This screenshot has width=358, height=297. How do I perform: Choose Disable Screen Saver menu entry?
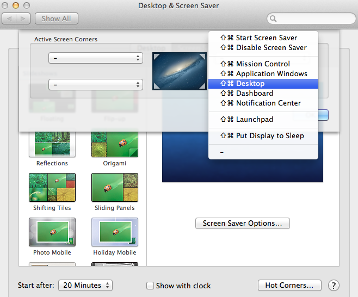[263, 47]
